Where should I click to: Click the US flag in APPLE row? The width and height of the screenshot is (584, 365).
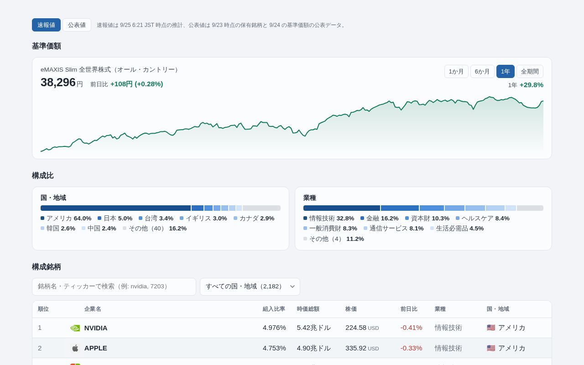[x=491, y=348]
